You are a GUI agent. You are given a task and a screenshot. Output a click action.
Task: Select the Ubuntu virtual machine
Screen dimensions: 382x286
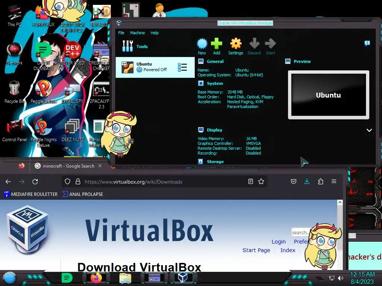pos(155,67)
